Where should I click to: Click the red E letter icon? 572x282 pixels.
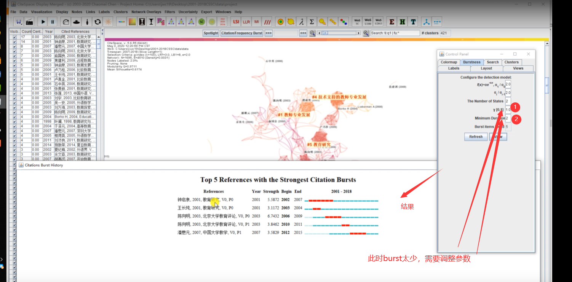coord(391,22)
